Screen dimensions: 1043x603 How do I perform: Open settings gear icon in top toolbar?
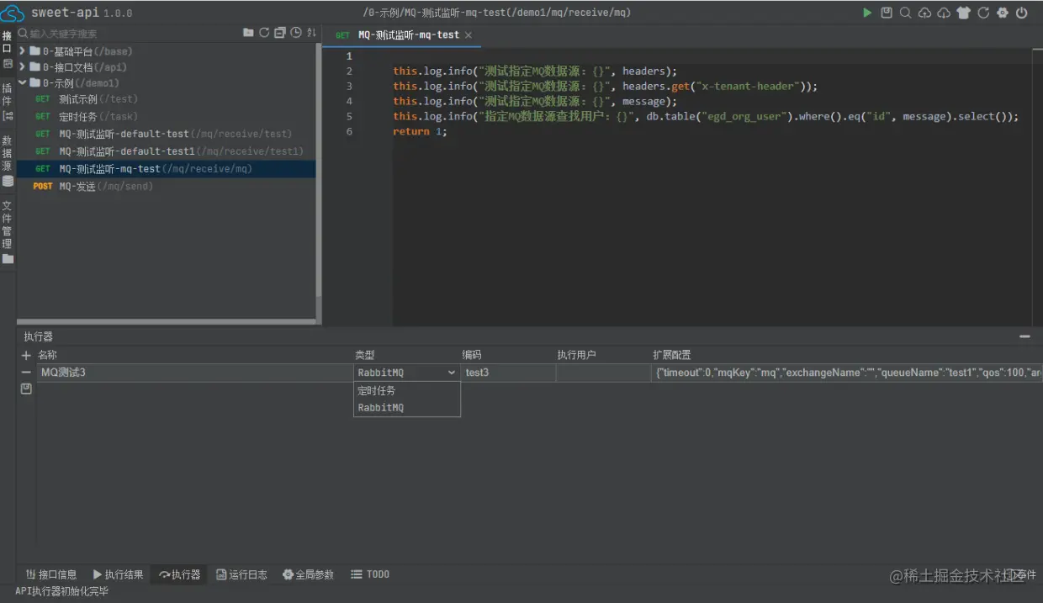1003,13
